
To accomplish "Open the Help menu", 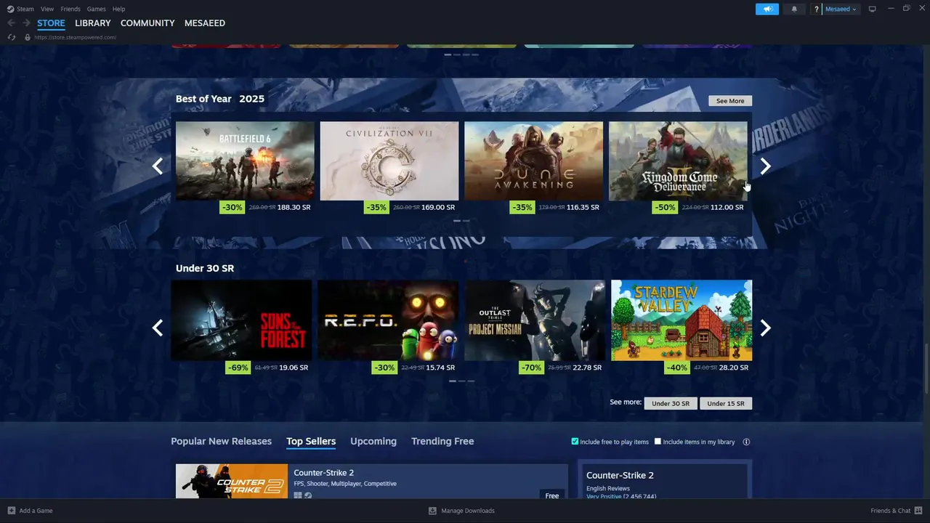I will 118,9.
